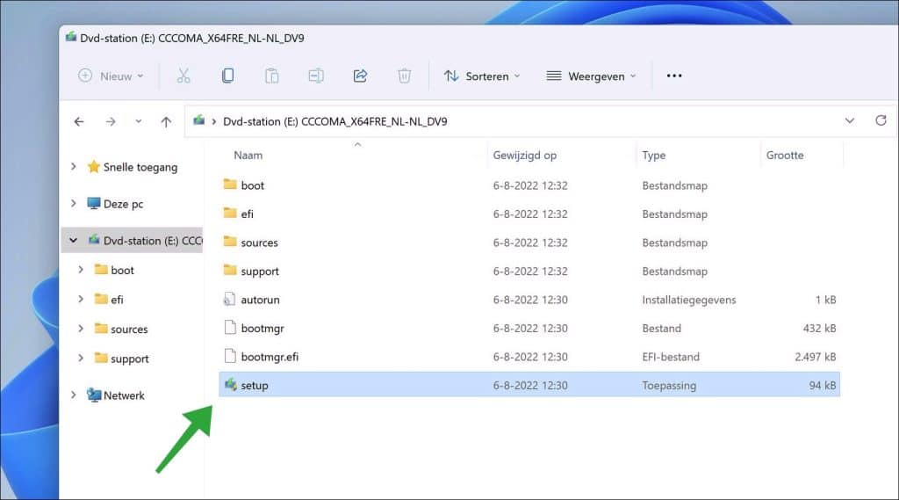Select sources folder in navigation tree
The height and width of the screenshot is (500, 899).
[129, 329]
